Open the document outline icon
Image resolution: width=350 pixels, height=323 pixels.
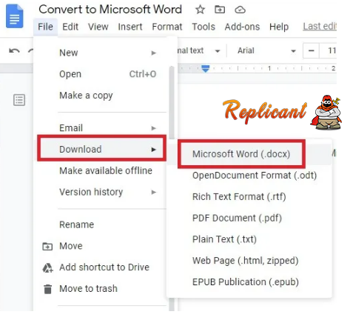tap(19, 100)
